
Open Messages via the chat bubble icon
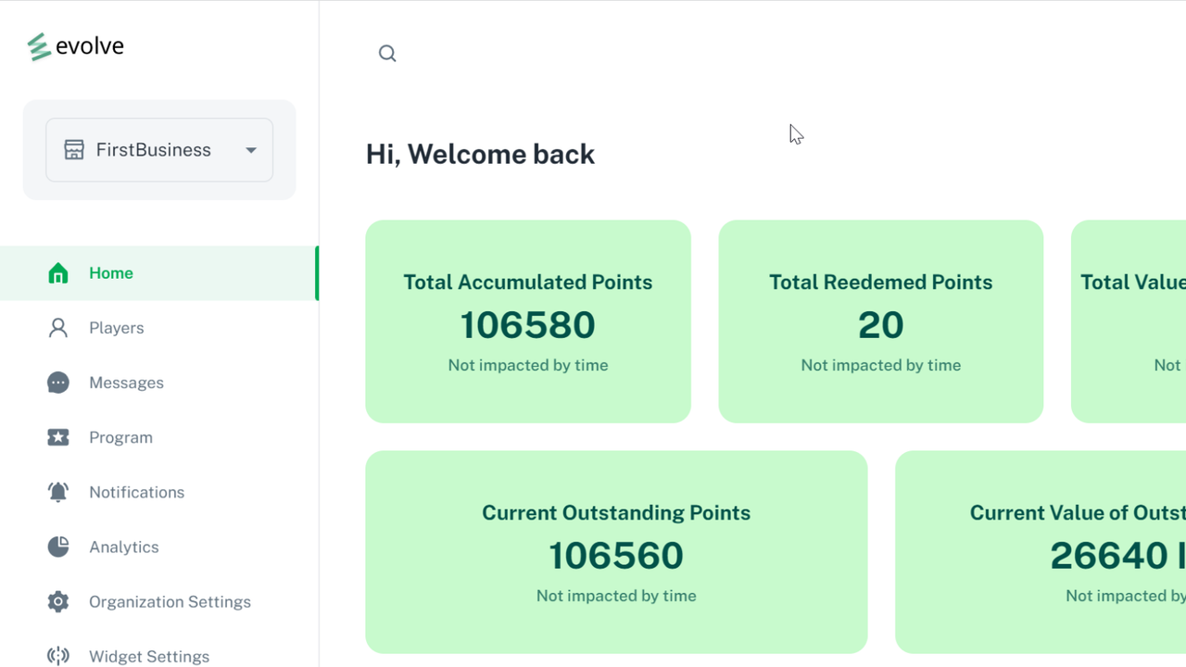coord(58,382)
